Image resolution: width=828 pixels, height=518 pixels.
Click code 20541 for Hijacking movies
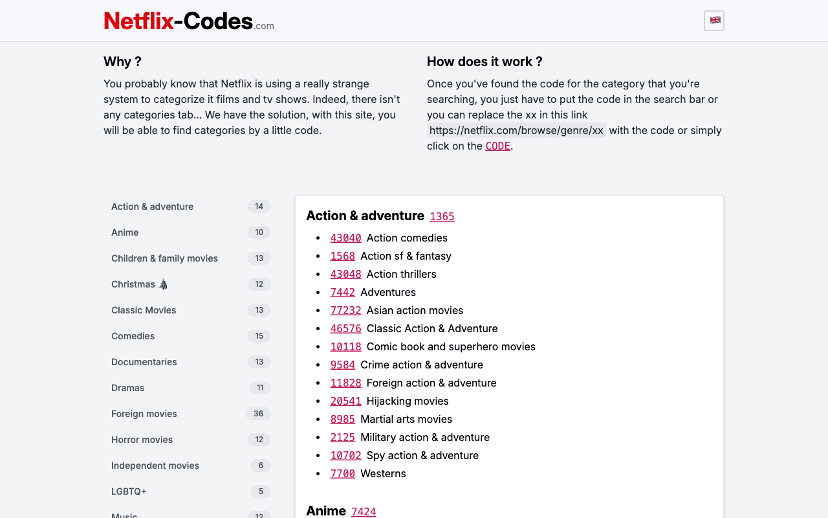pyautogui.click(x=346, y=401)
